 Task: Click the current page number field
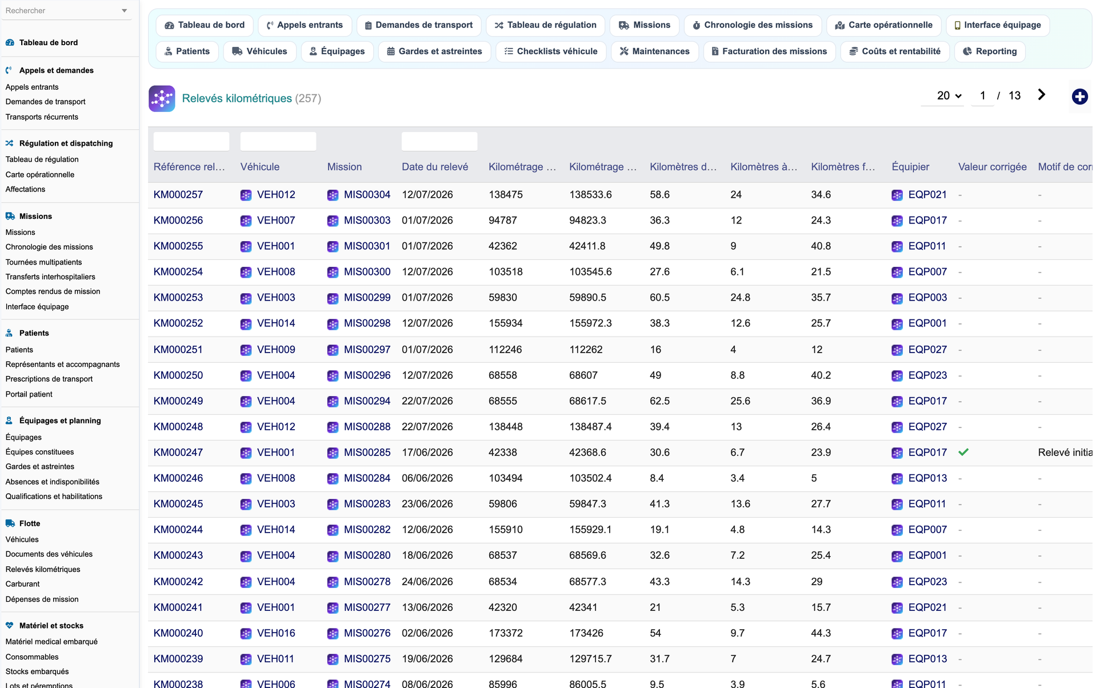coord(982,96)
